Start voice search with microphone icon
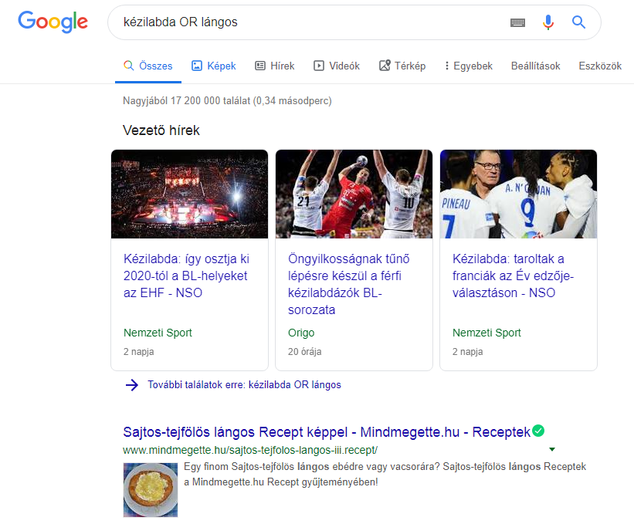 (548, 22)
